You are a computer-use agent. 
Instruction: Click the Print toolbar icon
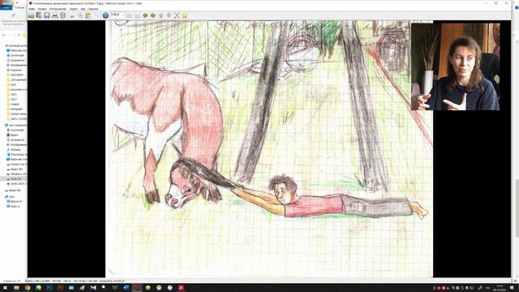tap(54, 15)
